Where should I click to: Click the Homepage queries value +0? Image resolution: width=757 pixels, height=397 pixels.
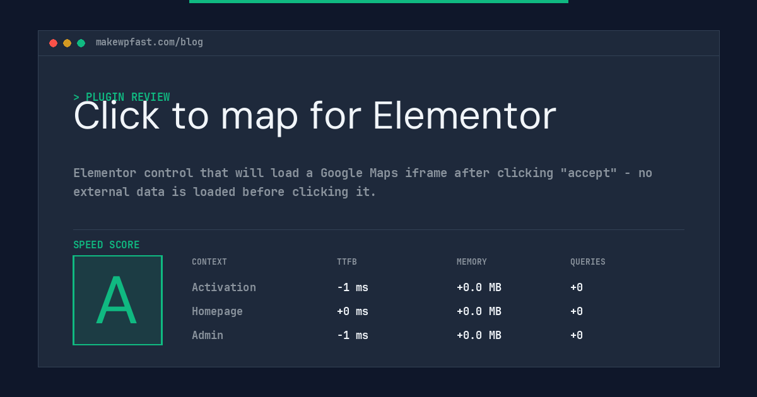[x=577, y=311]
